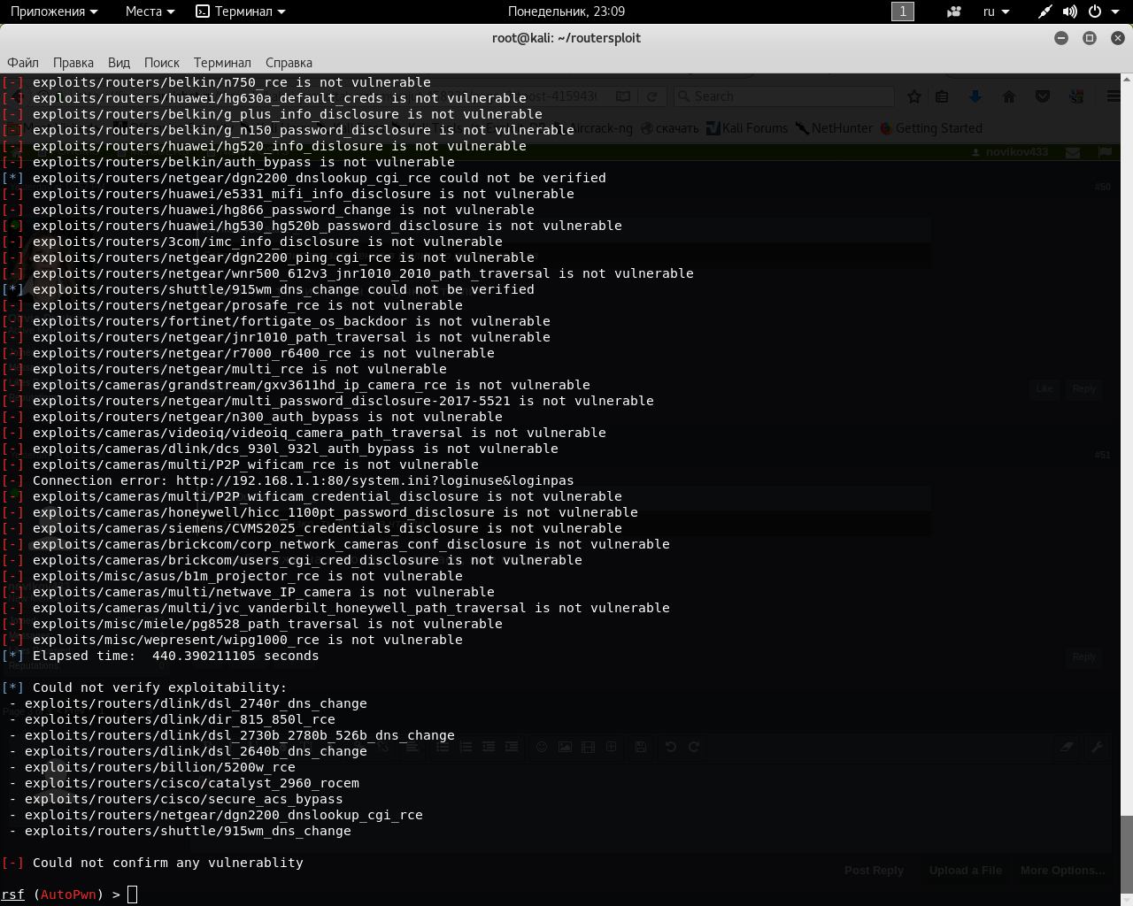The width and height of the screenshot is (1133, 906).
Task: Expand the Места places menu
Action: (150, 12)
